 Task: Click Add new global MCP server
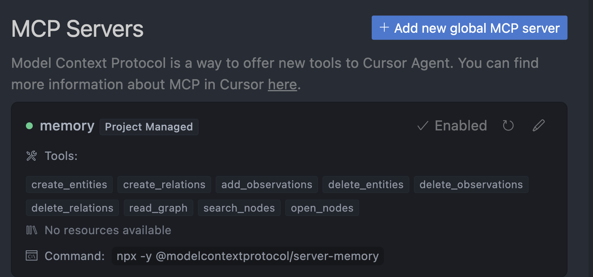pos(469,28)
